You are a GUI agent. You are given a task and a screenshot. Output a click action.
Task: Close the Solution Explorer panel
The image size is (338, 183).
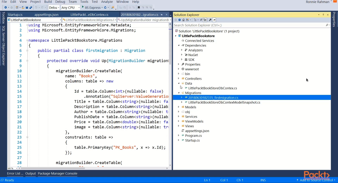coord(328,15)
